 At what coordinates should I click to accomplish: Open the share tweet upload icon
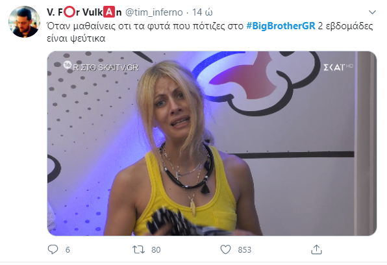[316, 249]
